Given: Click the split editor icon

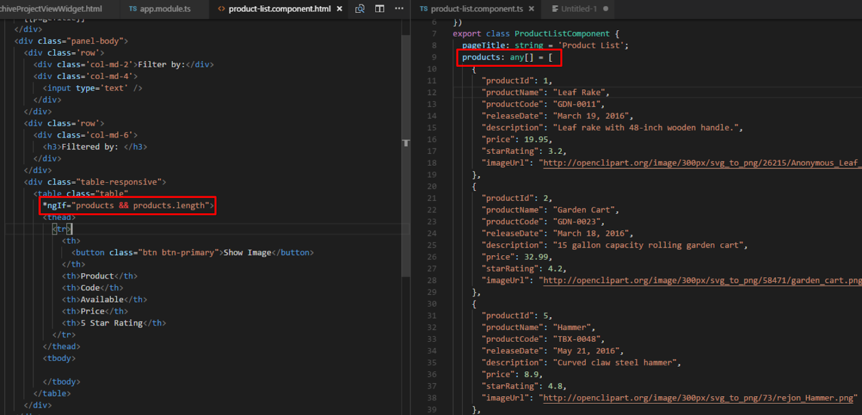Looking at the screenshot, I should click(x=380, y=9).
